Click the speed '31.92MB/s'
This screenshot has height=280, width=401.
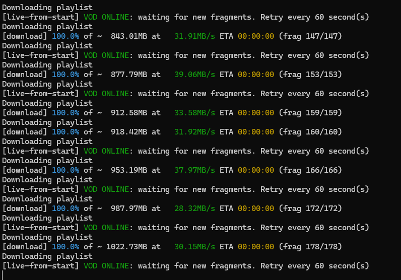(194, 132)
